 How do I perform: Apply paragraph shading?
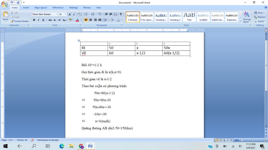coord(112,20)
